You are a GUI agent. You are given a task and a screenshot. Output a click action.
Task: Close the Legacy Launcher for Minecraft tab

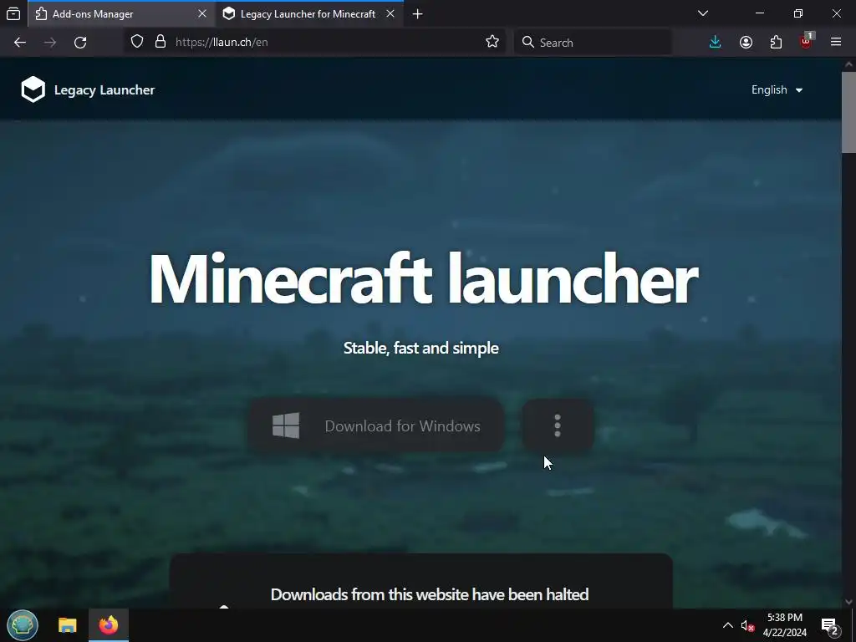pyautogui.click(x=390, y=13)
